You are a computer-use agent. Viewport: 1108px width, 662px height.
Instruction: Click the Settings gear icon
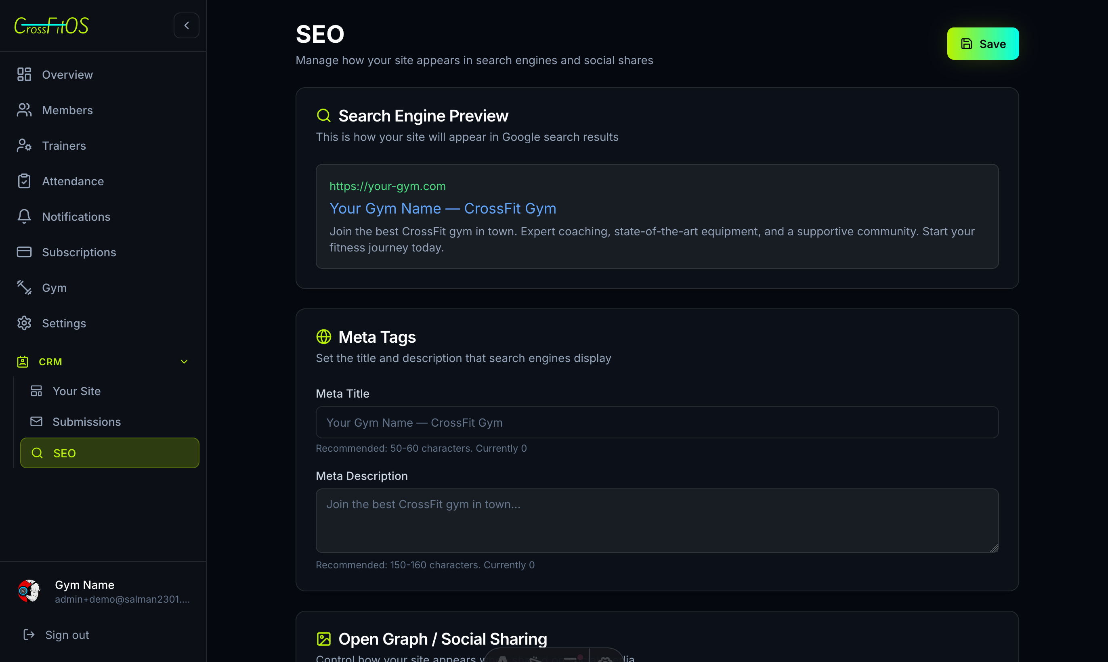[24, 323]
